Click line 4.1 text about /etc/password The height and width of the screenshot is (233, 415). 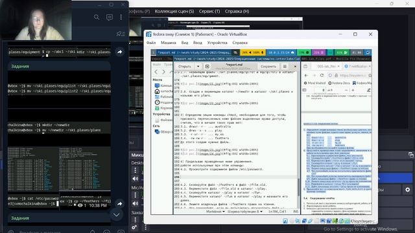(222, 169)
